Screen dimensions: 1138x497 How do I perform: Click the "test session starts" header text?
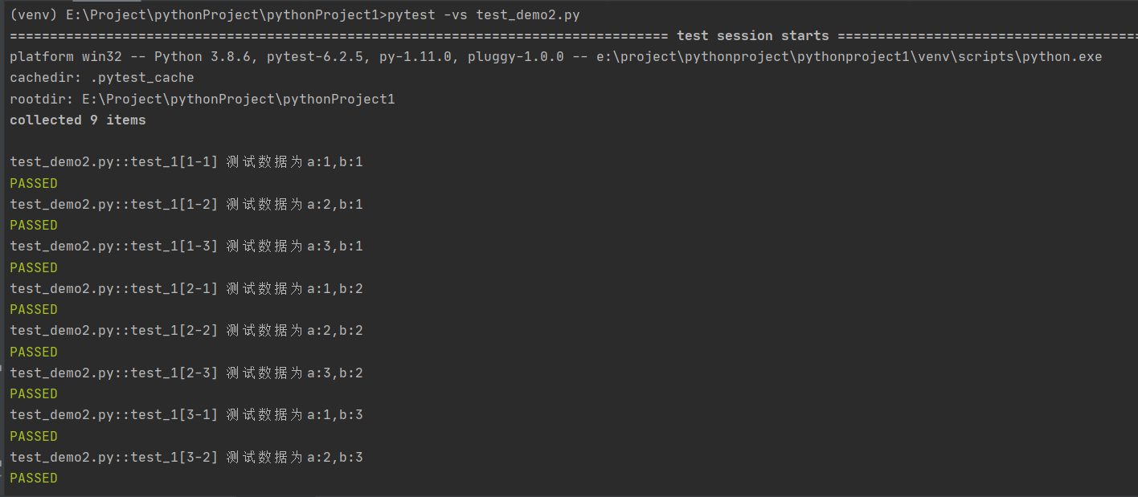click(x=752, y=35)
